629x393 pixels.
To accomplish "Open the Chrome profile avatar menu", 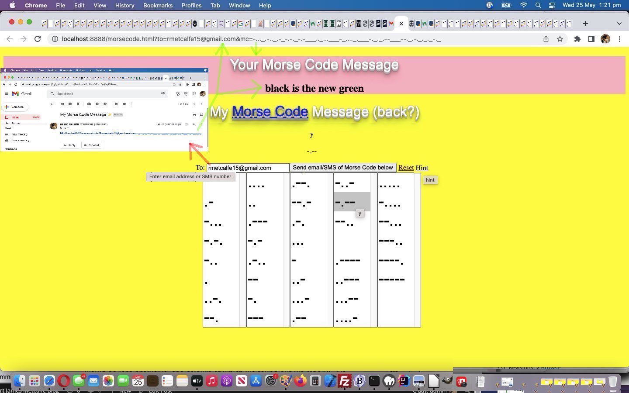I will pos(605,39).
